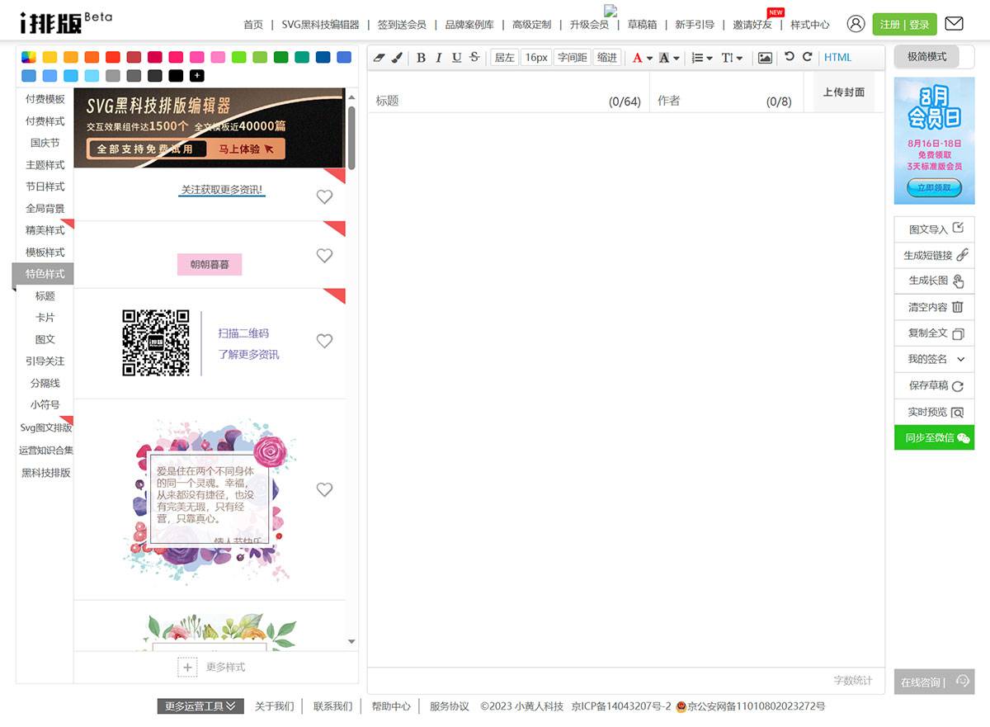Expand the 我的签名 dropdown
Screen dimensions: 990x727
click(960, 360)
